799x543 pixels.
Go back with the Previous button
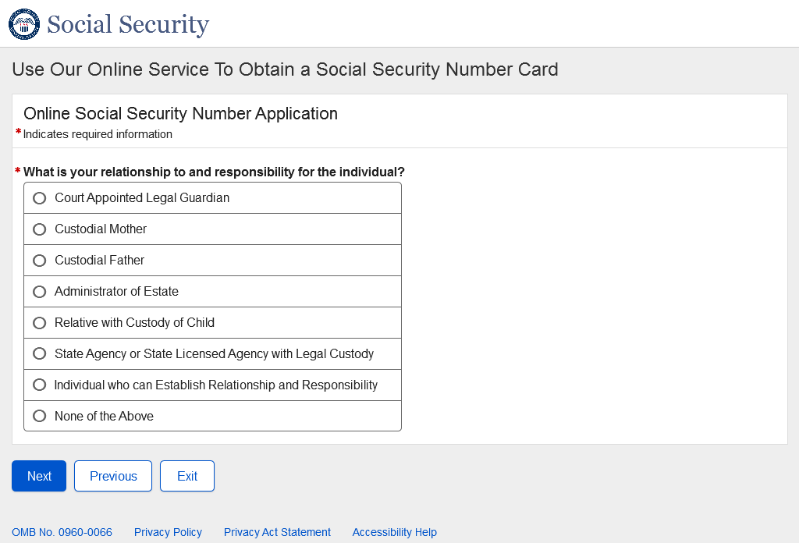113,476
